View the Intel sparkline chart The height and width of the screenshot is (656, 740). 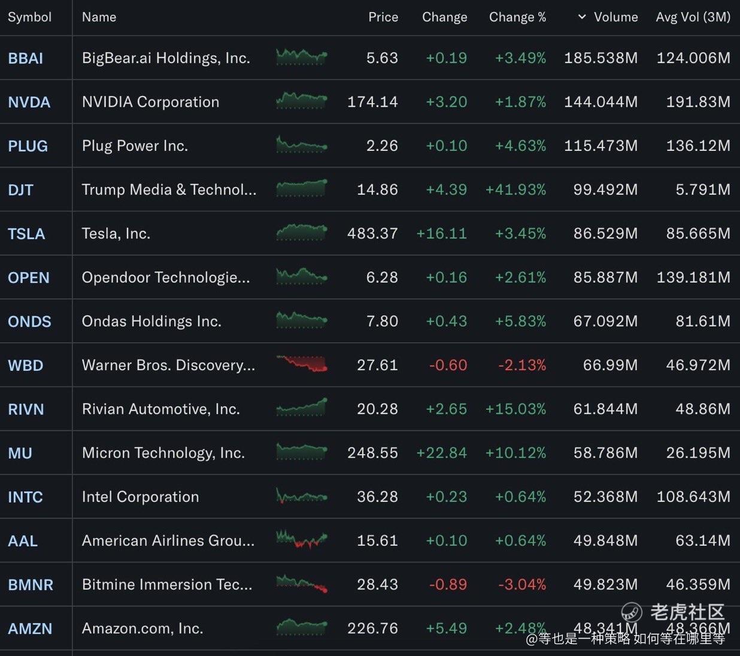click(302, 496)
